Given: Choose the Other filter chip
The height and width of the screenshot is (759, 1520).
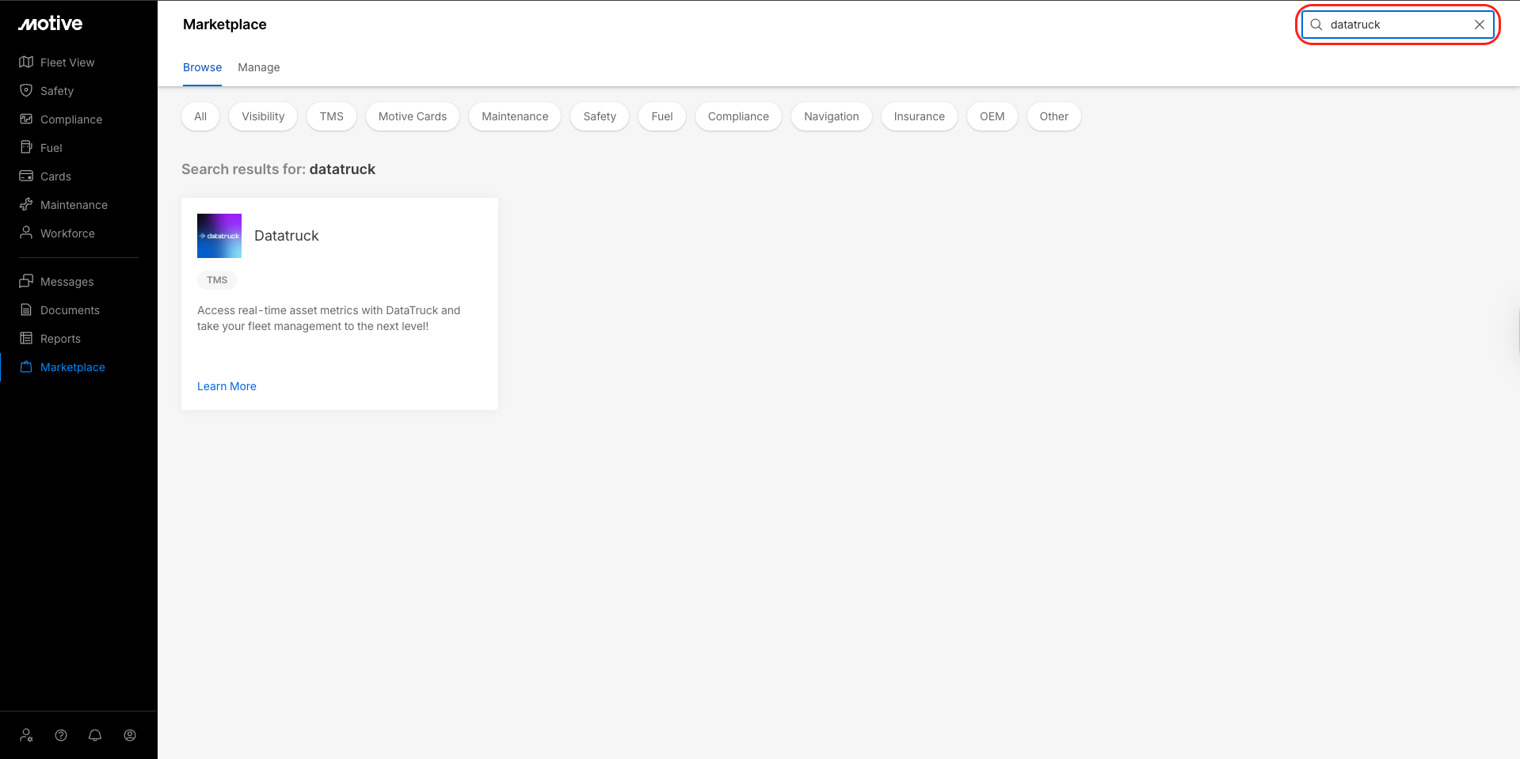Looking at the screenshot, I should pos(1054,116).
